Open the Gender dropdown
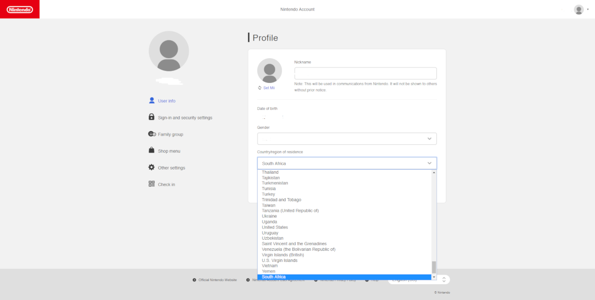This screenshot has width=595, height=300. [x=347, y=138]
